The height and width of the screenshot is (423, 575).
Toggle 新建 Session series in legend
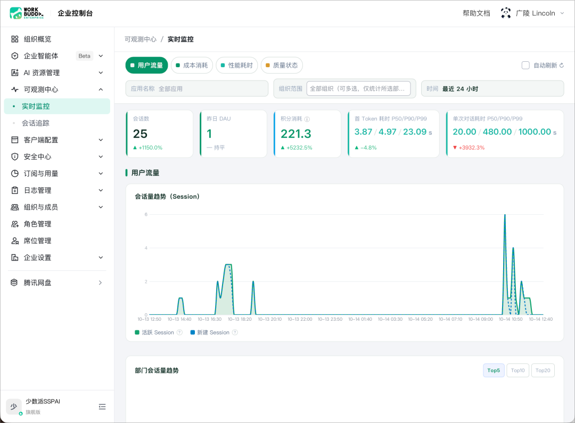point(210,332)
